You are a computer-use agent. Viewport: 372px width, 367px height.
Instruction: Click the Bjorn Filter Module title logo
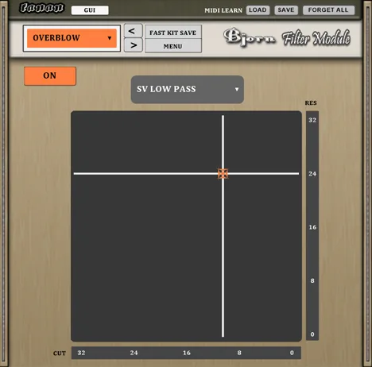287,37
